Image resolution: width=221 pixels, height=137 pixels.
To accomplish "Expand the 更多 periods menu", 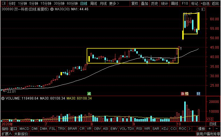I will click(x=114, y=3).
